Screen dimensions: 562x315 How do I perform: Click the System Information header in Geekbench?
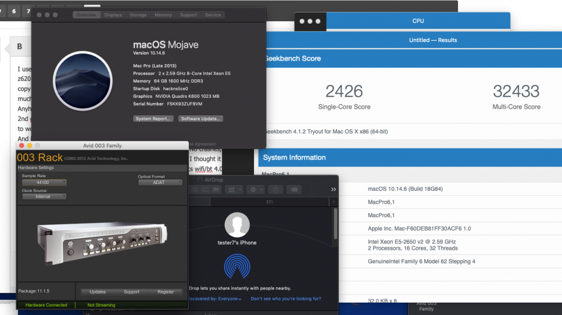pos(294,157)
